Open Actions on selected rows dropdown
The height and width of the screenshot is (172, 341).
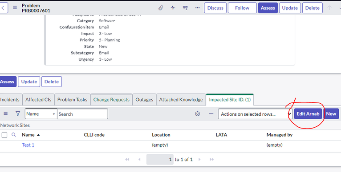pos(256,114)
